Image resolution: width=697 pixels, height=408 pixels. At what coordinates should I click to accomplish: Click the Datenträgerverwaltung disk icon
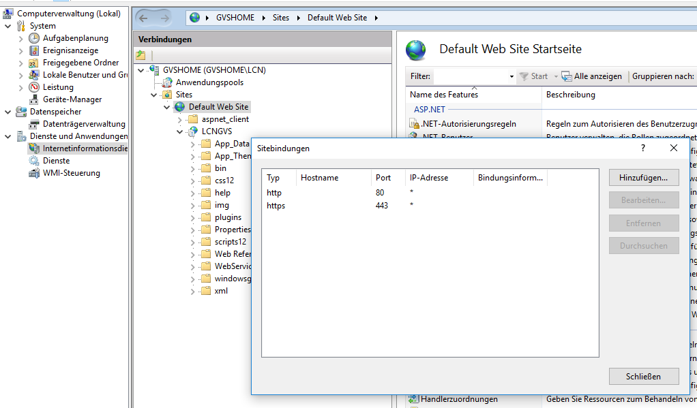pyautogui.click(x=34, y=124)
